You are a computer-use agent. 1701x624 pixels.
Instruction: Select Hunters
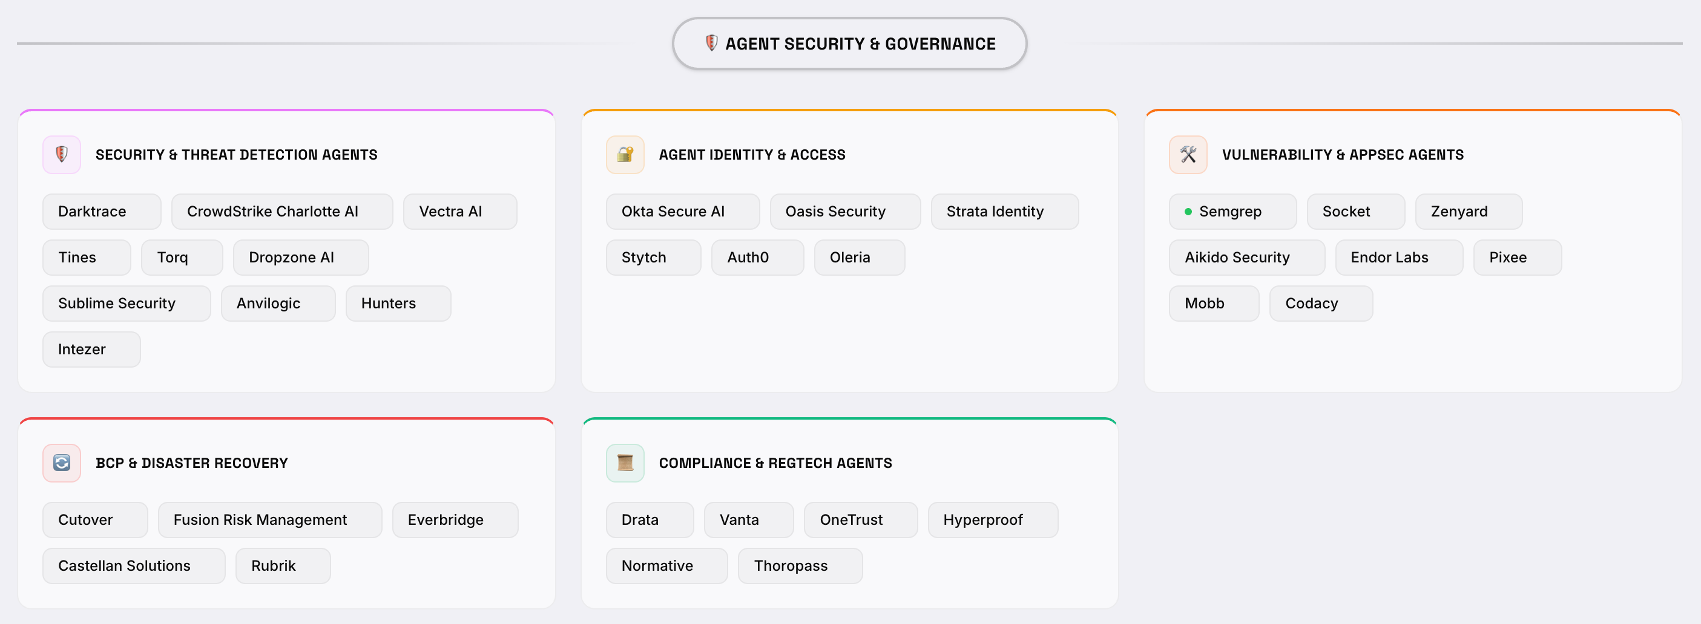pos(398,304)
